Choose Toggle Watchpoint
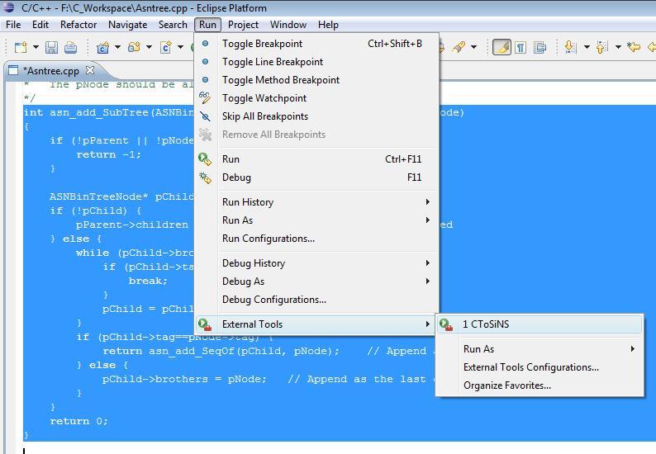The width and height of the screenshot is (656, 454). 316,98
